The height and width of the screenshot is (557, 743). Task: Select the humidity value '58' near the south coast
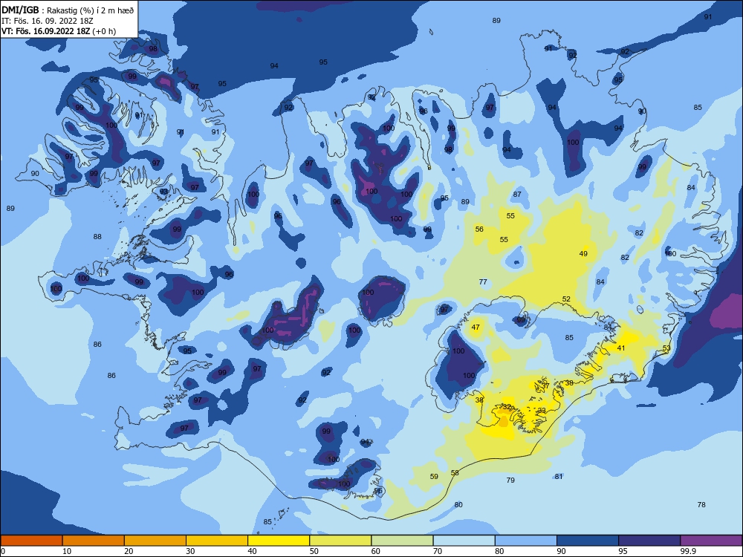click(x=455, y=472)
